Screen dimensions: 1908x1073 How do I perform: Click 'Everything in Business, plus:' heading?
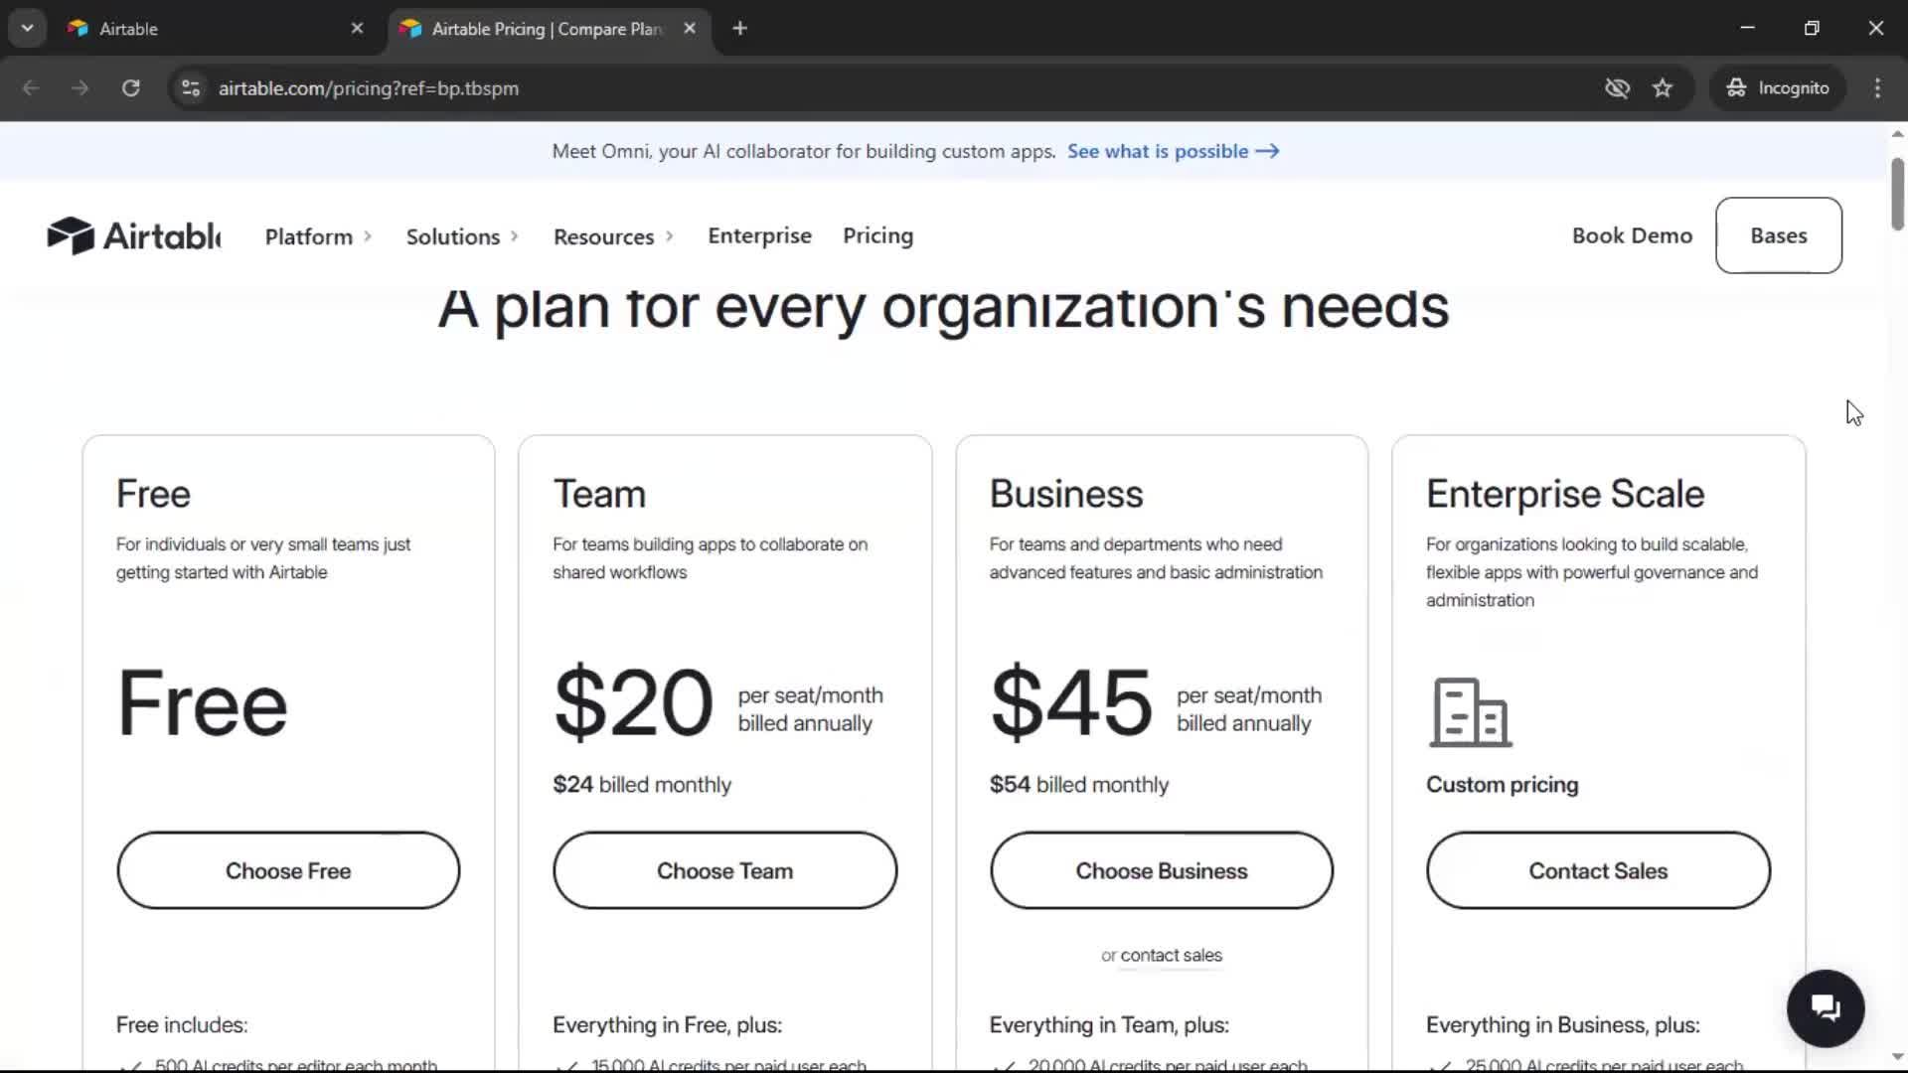pos(1563,1024)
